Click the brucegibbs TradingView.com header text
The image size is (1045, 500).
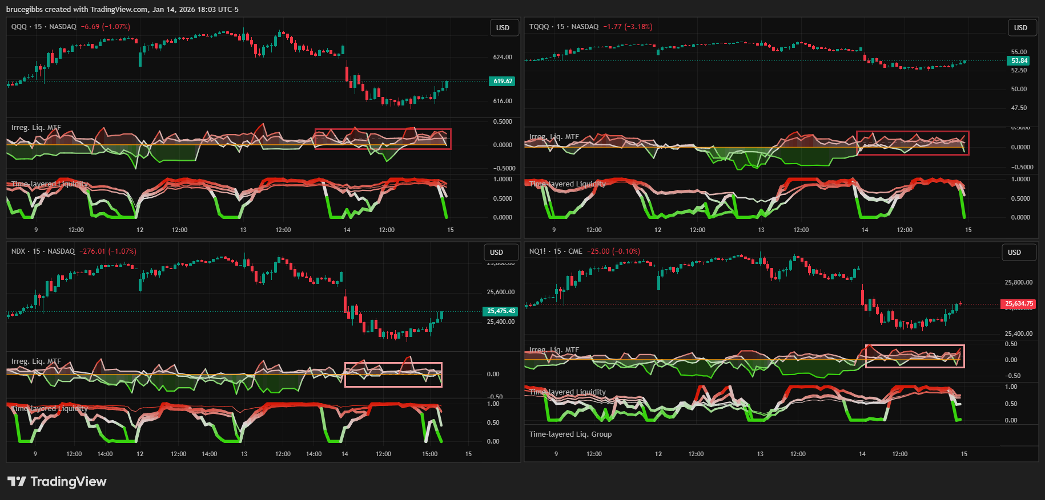pos(122,10)
